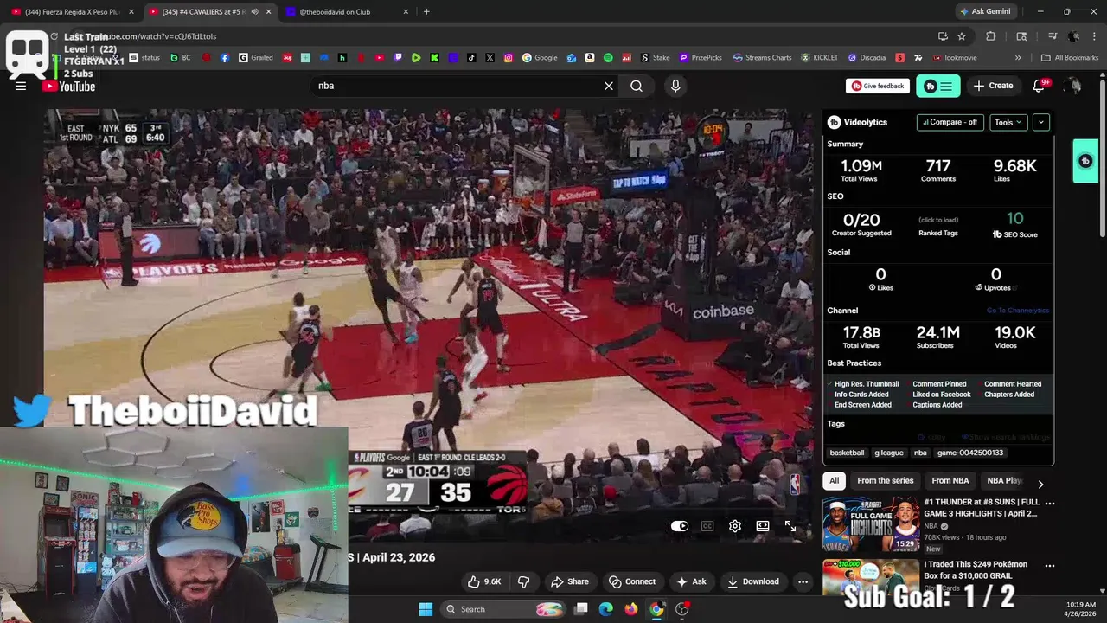
Task: Switch to @theboiidavid on Club tab
Action: [x=346, y=12]
